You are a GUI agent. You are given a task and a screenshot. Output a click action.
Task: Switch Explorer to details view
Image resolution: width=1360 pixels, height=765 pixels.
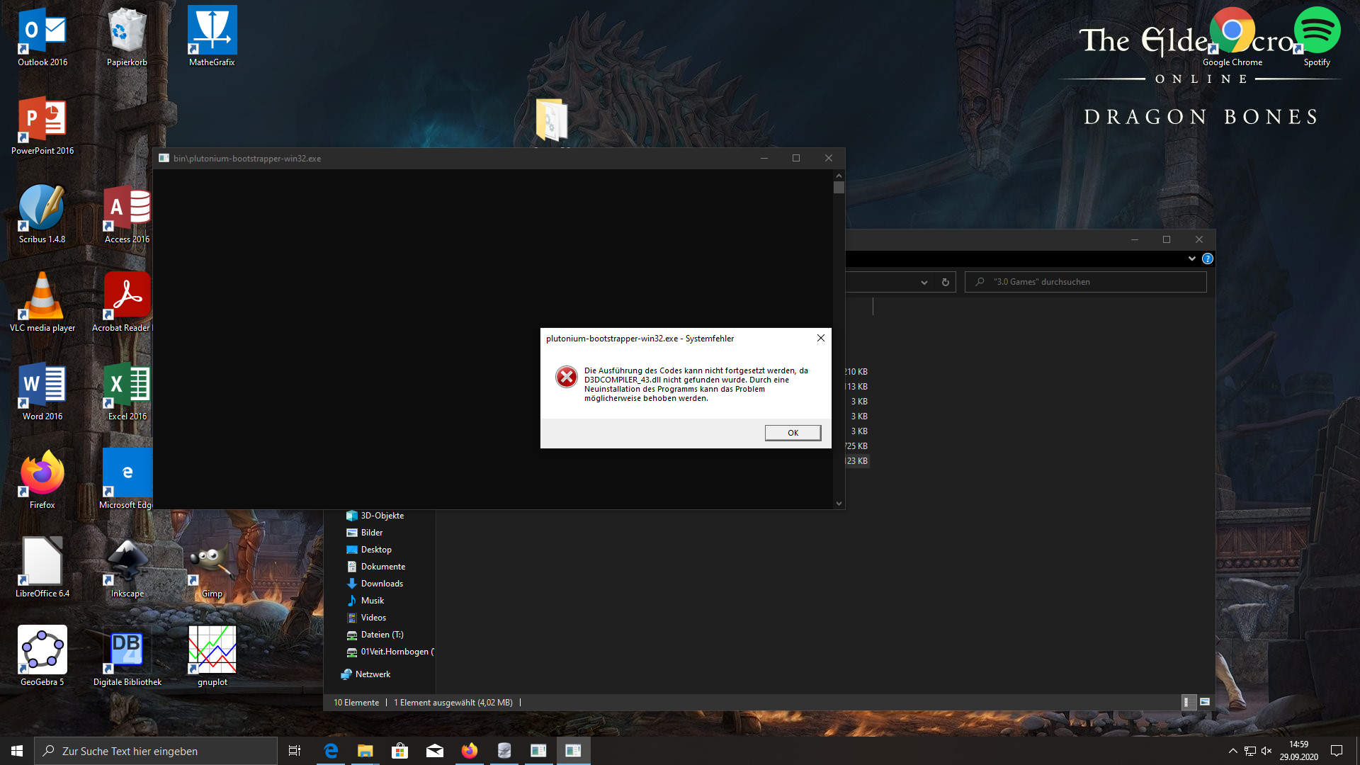click(x=1188, y=702)
